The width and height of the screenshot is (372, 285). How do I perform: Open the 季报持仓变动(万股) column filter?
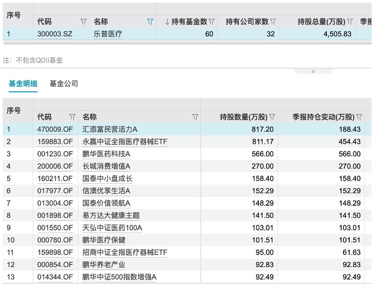(358, 117)
